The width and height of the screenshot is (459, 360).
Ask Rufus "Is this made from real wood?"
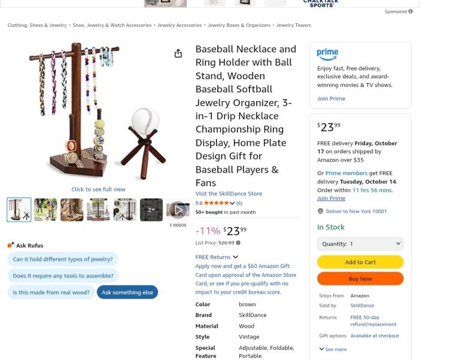[x=51, y=292]
